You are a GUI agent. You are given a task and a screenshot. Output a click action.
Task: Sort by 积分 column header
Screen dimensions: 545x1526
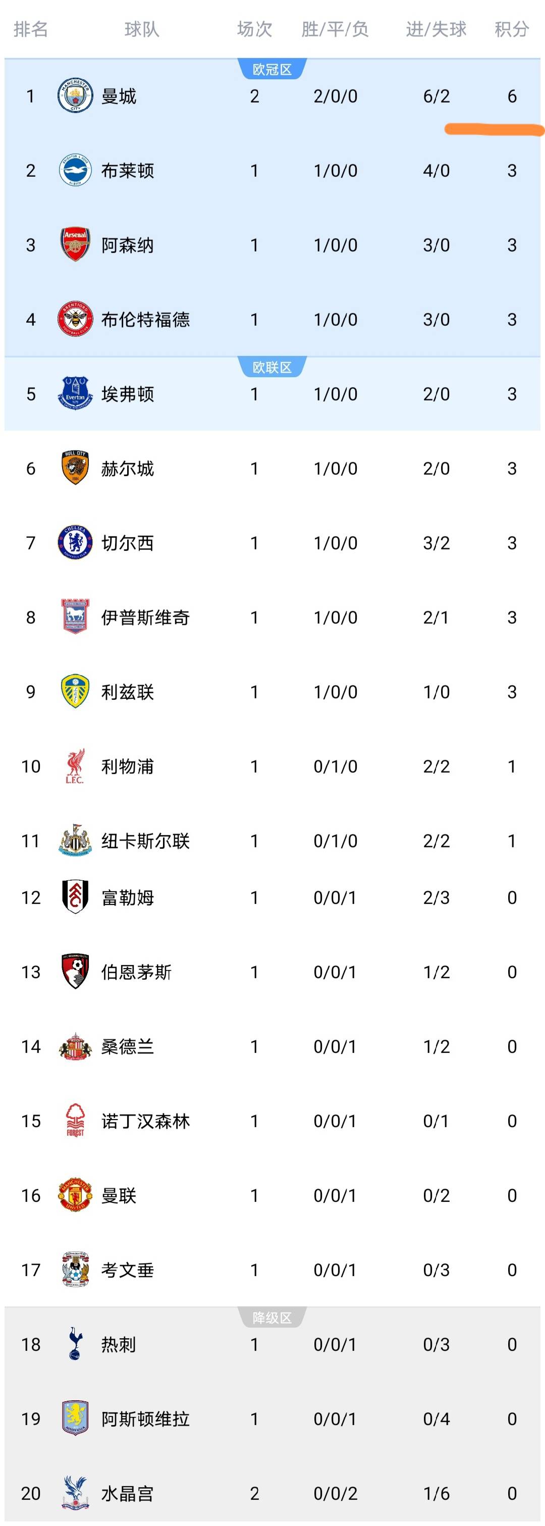(x=512, y=29)
